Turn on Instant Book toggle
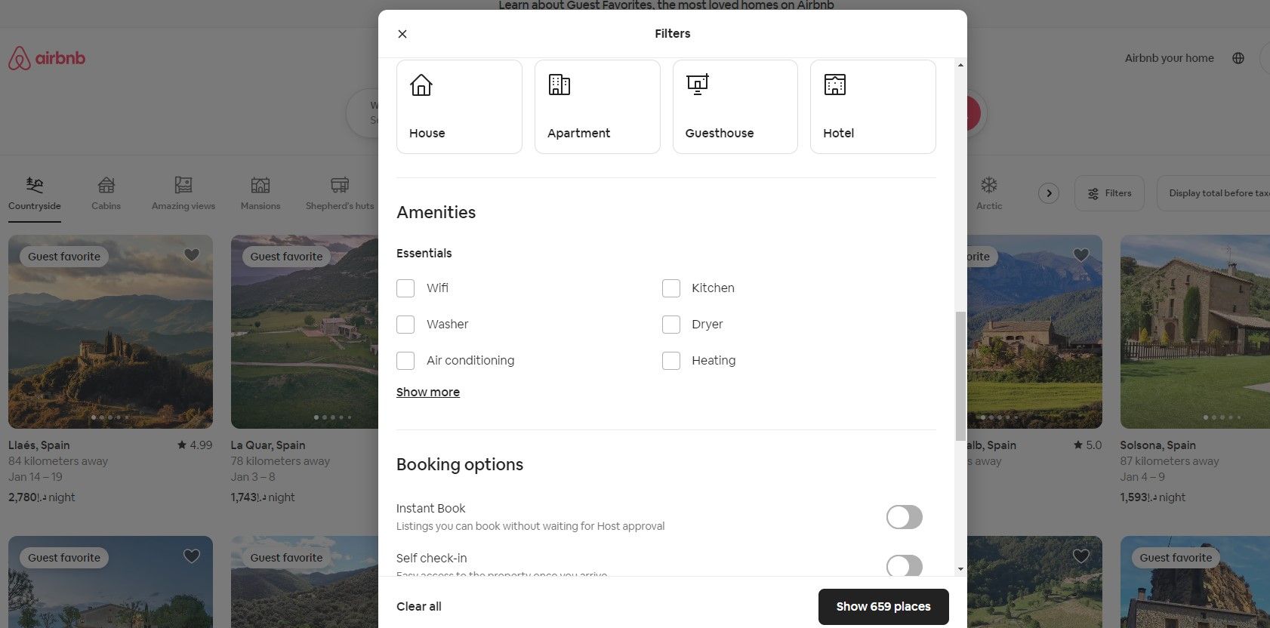Viewport: 1270px width, 628px height. coord(904,517)
